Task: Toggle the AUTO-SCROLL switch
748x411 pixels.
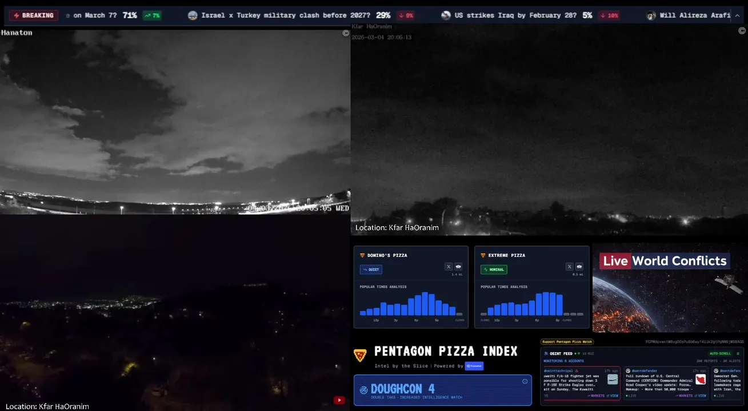Action: click(720, 353)
